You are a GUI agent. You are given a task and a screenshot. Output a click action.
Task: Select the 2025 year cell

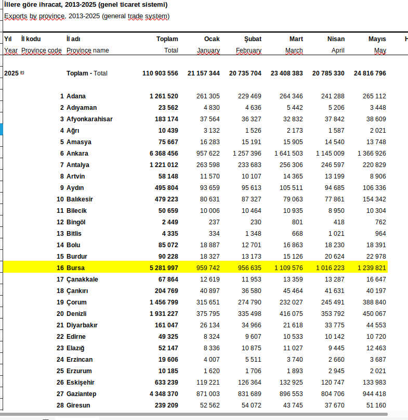[x=11, y=73]
